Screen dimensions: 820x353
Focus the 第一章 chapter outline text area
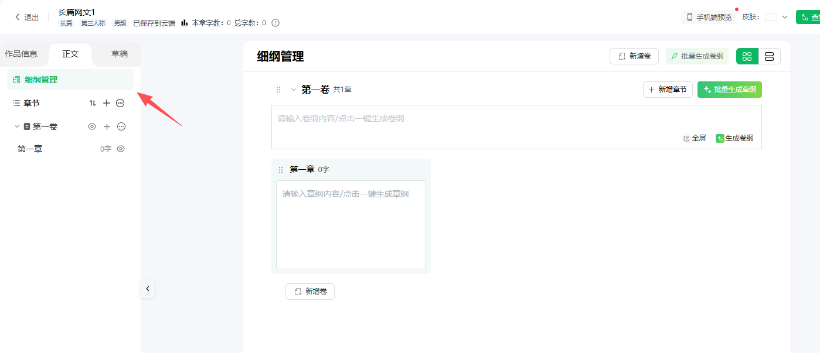(x=351, y=225)
